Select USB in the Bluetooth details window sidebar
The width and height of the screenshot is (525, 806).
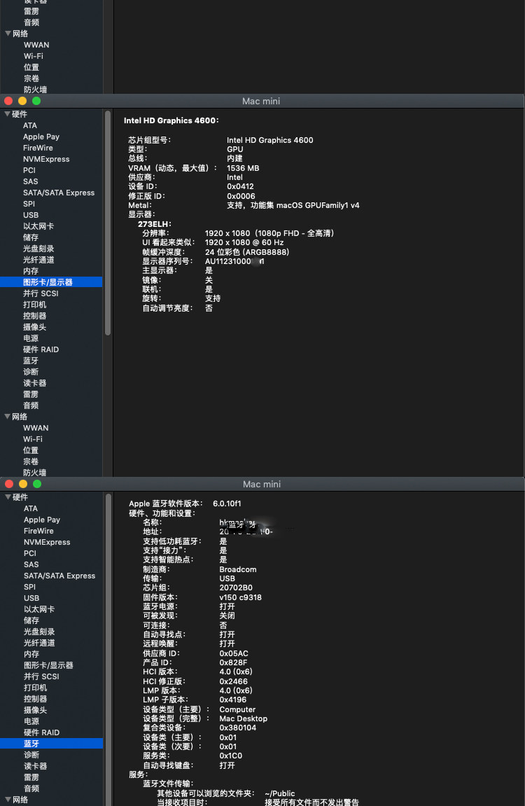[x=31, y=598]
